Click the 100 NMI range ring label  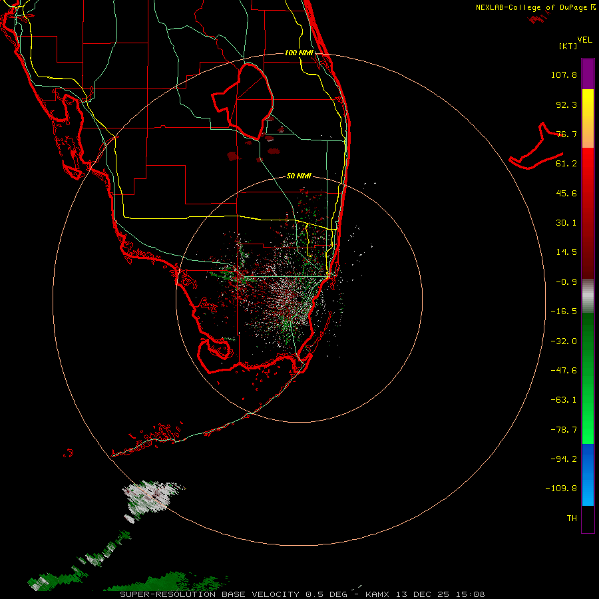coord(299,53)
